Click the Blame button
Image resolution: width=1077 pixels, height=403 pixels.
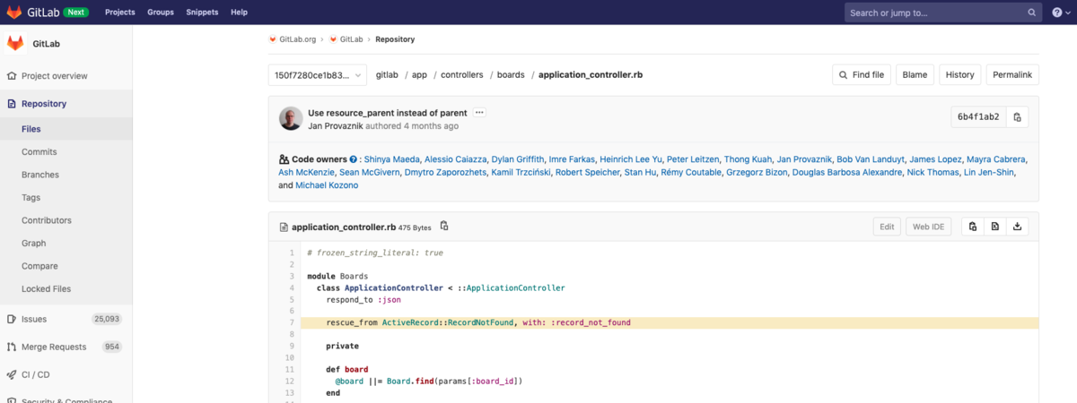coord(915,75)
